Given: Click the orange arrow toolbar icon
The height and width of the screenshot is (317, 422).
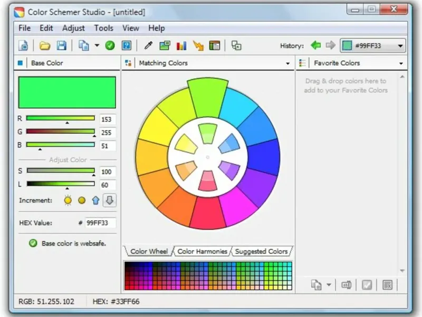Looking at the screenshot, I should click(198, 45).
